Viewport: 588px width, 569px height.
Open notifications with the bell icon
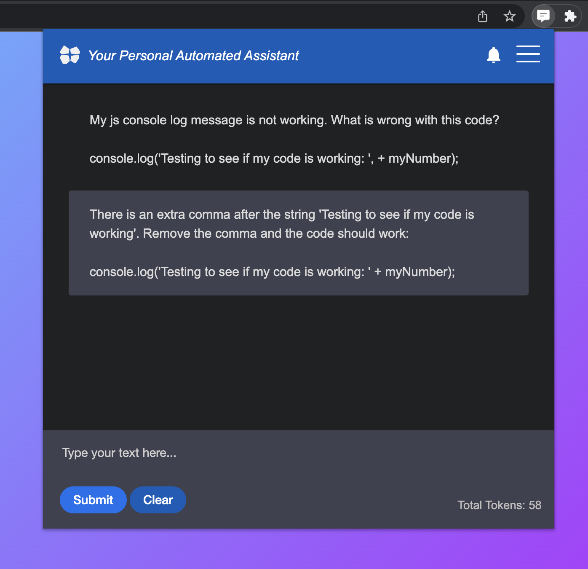(x=494, y=55)
